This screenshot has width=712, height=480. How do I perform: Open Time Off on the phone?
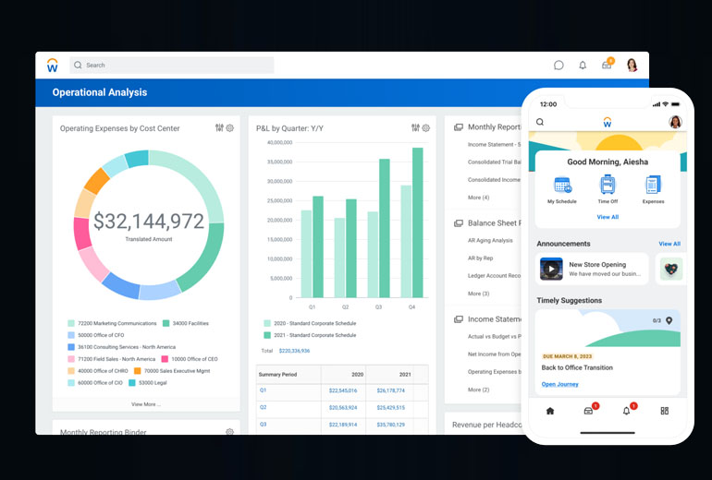(608, 190)
